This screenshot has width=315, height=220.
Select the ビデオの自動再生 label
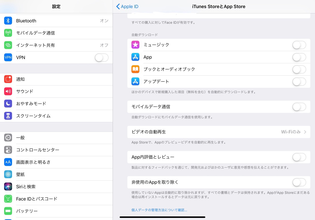coord(149,132)
